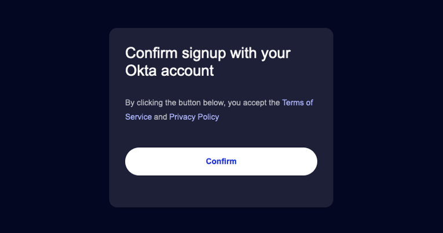Select the 'Confirm signup with your Okta account' heading
Screen dimensions: 443x233
tap(208, 61)
